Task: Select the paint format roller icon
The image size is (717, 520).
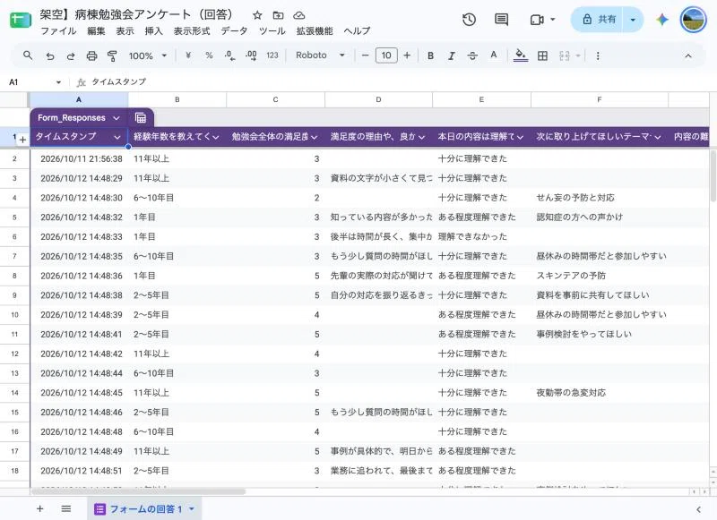Action: (112, 55)
